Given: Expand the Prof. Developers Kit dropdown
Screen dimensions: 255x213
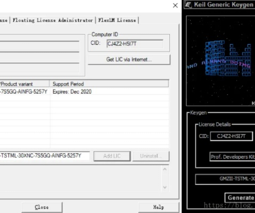Looking at the screenshot, I should pos(232,157).
